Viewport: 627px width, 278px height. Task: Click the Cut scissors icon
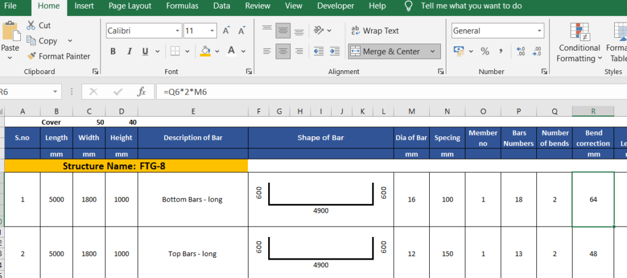[x=31, y=25]
